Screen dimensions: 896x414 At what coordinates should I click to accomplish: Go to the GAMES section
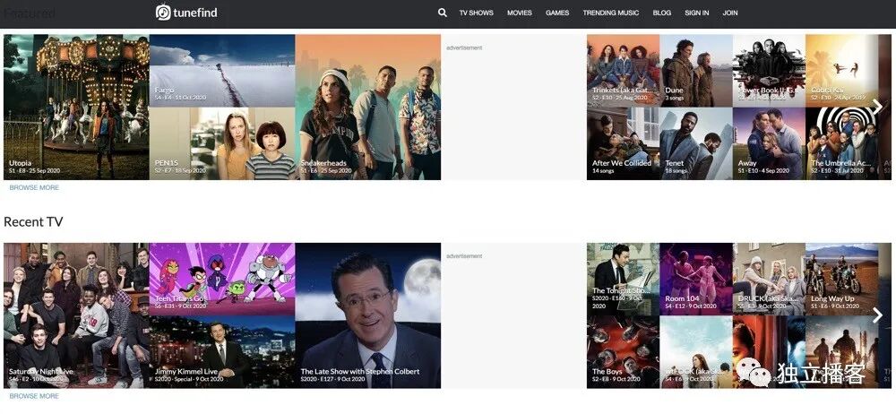(x=557, y=13)
